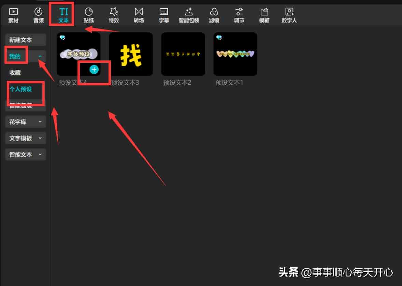Select the yellow 找 preset thumbnail
The image size is (402, 286).
pos(131,54)
